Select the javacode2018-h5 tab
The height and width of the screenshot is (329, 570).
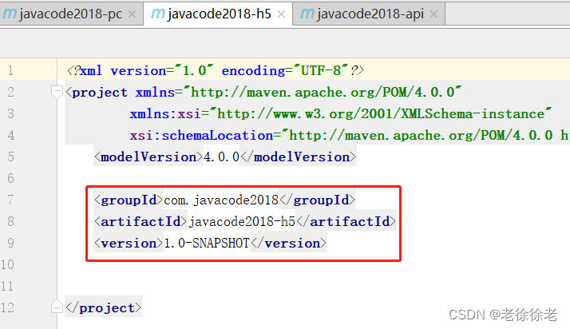click(x=220, y=14)
